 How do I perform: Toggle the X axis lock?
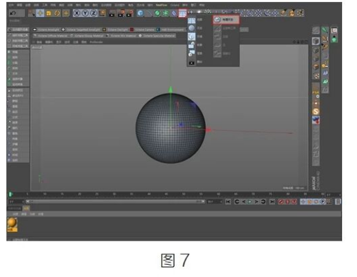(77, 13)
